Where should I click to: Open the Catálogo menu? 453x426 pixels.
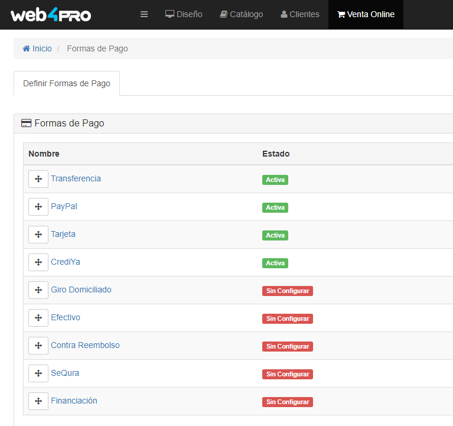point(241,14)
